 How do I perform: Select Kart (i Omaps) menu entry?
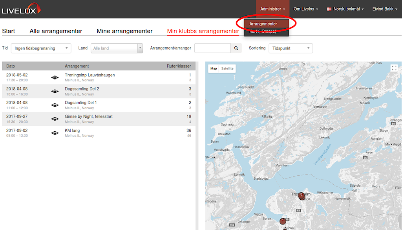tap(267, 31)
